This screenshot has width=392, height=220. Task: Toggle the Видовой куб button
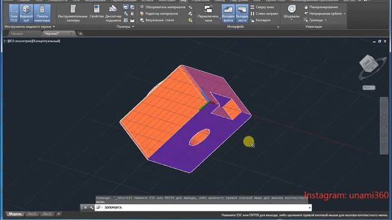pyautogui.click(x=26, y=13)
